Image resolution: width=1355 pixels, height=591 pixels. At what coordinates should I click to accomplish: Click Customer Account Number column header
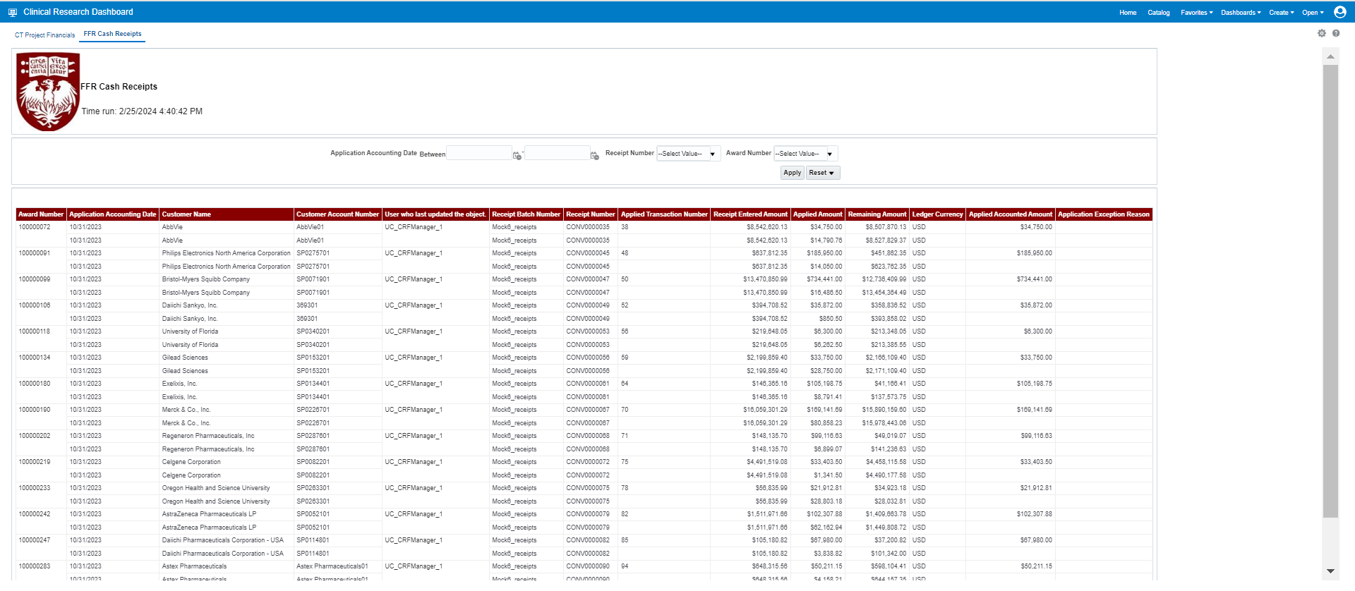point(338,214)
